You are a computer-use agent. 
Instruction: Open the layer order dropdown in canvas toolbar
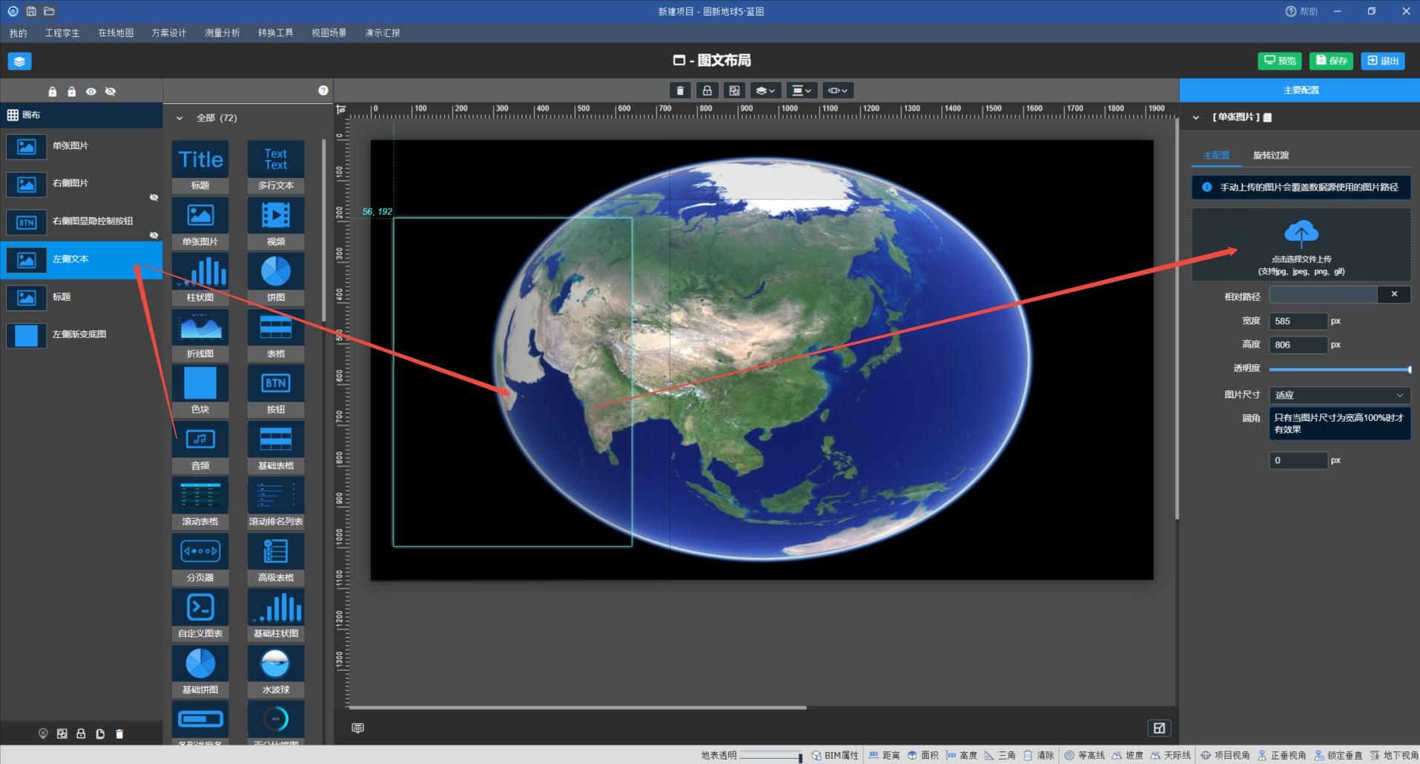pyautogui.click(x=765, y=90)
